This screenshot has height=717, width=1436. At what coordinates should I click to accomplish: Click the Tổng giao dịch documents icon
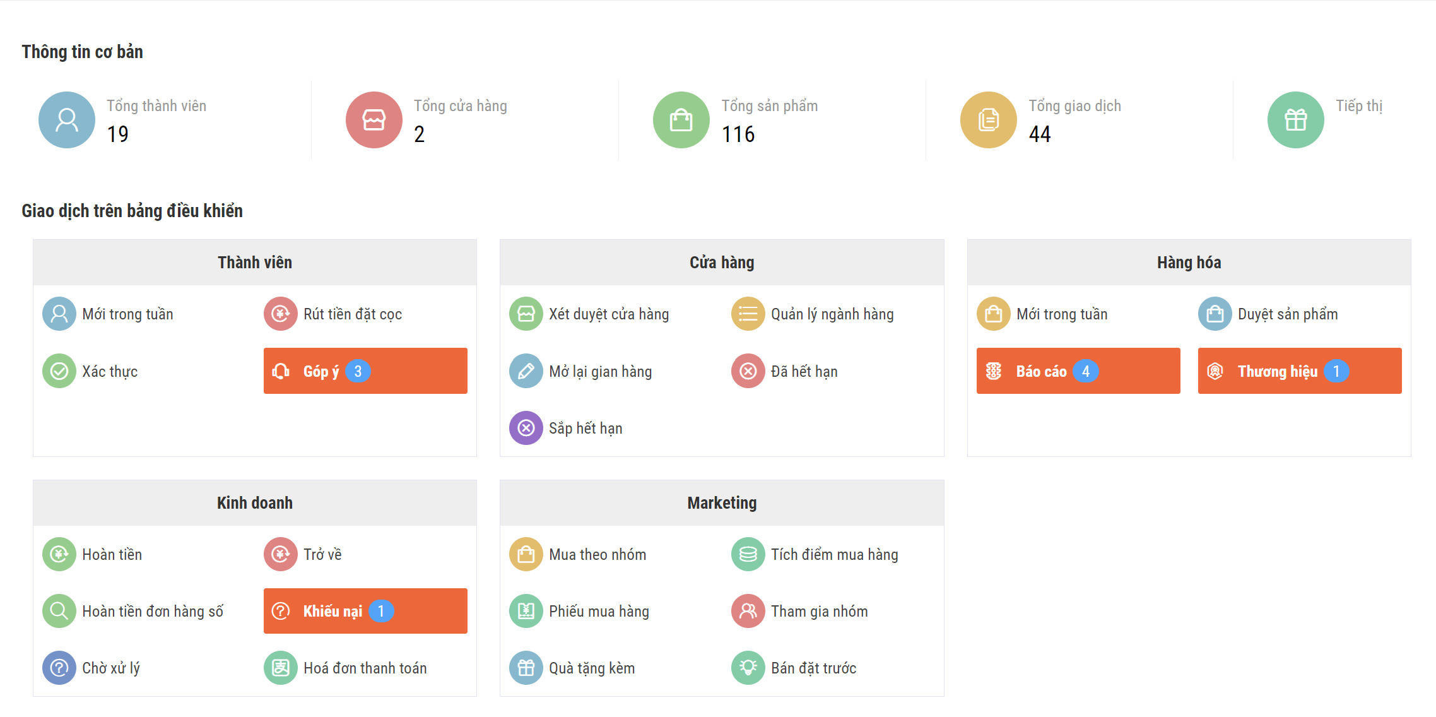(989, 120)
